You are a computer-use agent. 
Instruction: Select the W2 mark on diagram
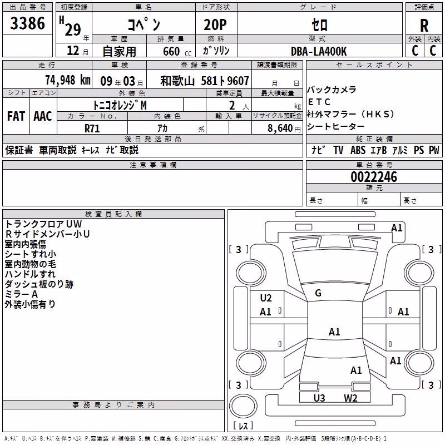pos(350,398)
